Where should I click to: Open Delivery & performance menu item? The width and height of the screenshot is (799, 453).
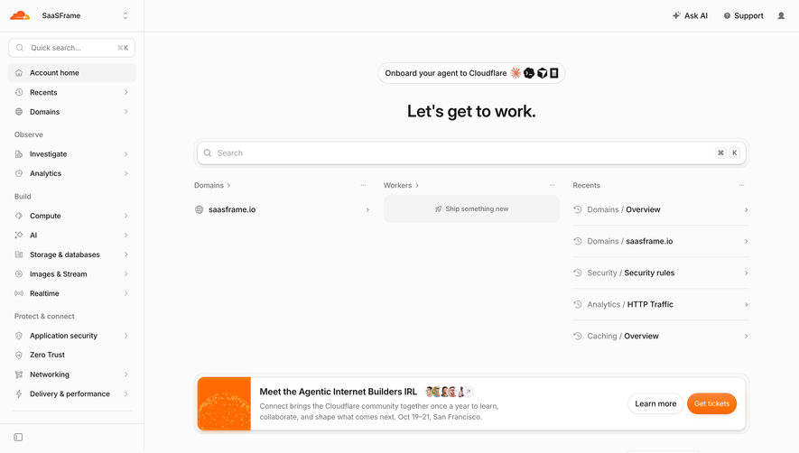[72, 393]
